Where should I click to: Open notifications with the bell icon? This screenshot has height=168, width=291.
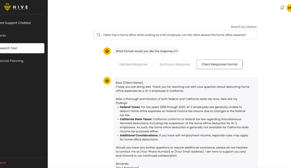pos(282,8)
